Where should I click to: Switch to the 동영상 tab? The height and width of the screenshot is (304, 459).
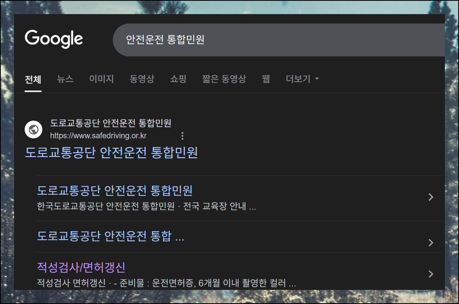pyautogui.click(x=142, y=79)
